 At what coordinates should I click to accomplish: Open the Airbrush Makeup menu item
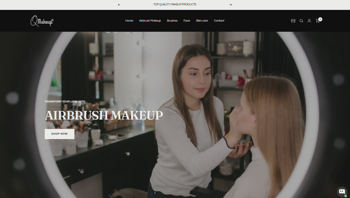click(150, 21)
